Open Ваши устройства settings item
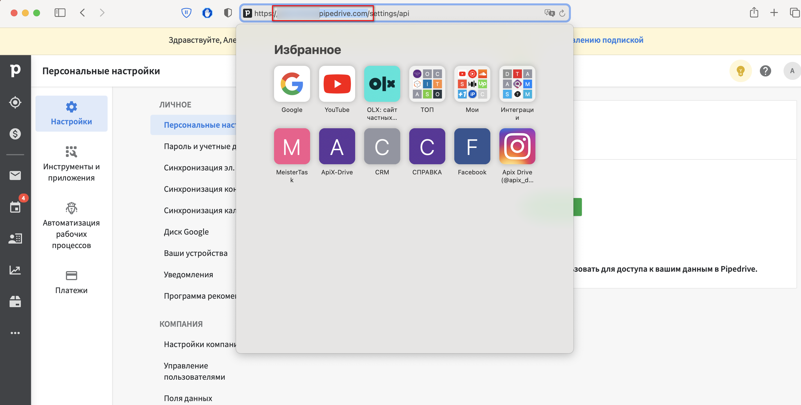The width and height of the screenshot is (801, 405). pos(195,253)
